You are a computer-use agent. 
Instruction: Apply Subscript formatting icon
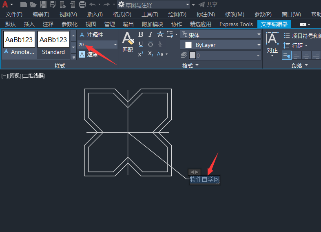151,54
